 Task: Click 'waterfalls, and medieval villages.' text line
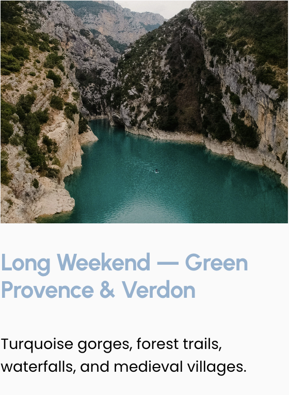[x=123, y=367]
